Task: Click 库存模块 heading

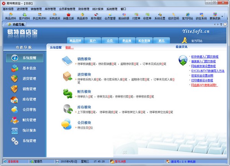Action: 84,107
